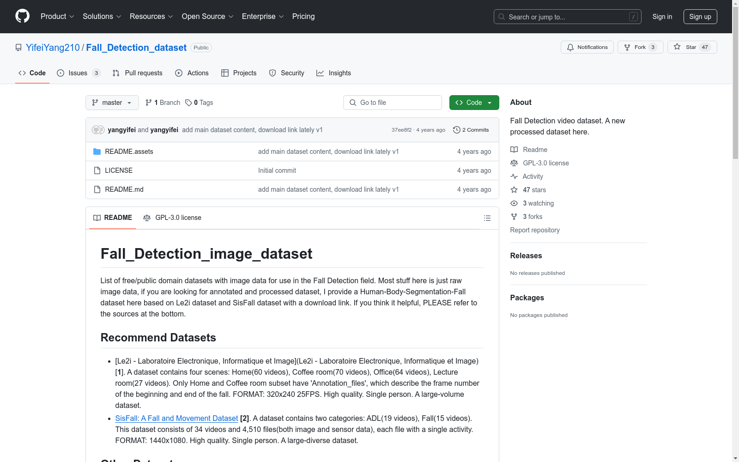Open the GitHub home logo
Viewport: 739px width, 462px height.
pos(22,16)
